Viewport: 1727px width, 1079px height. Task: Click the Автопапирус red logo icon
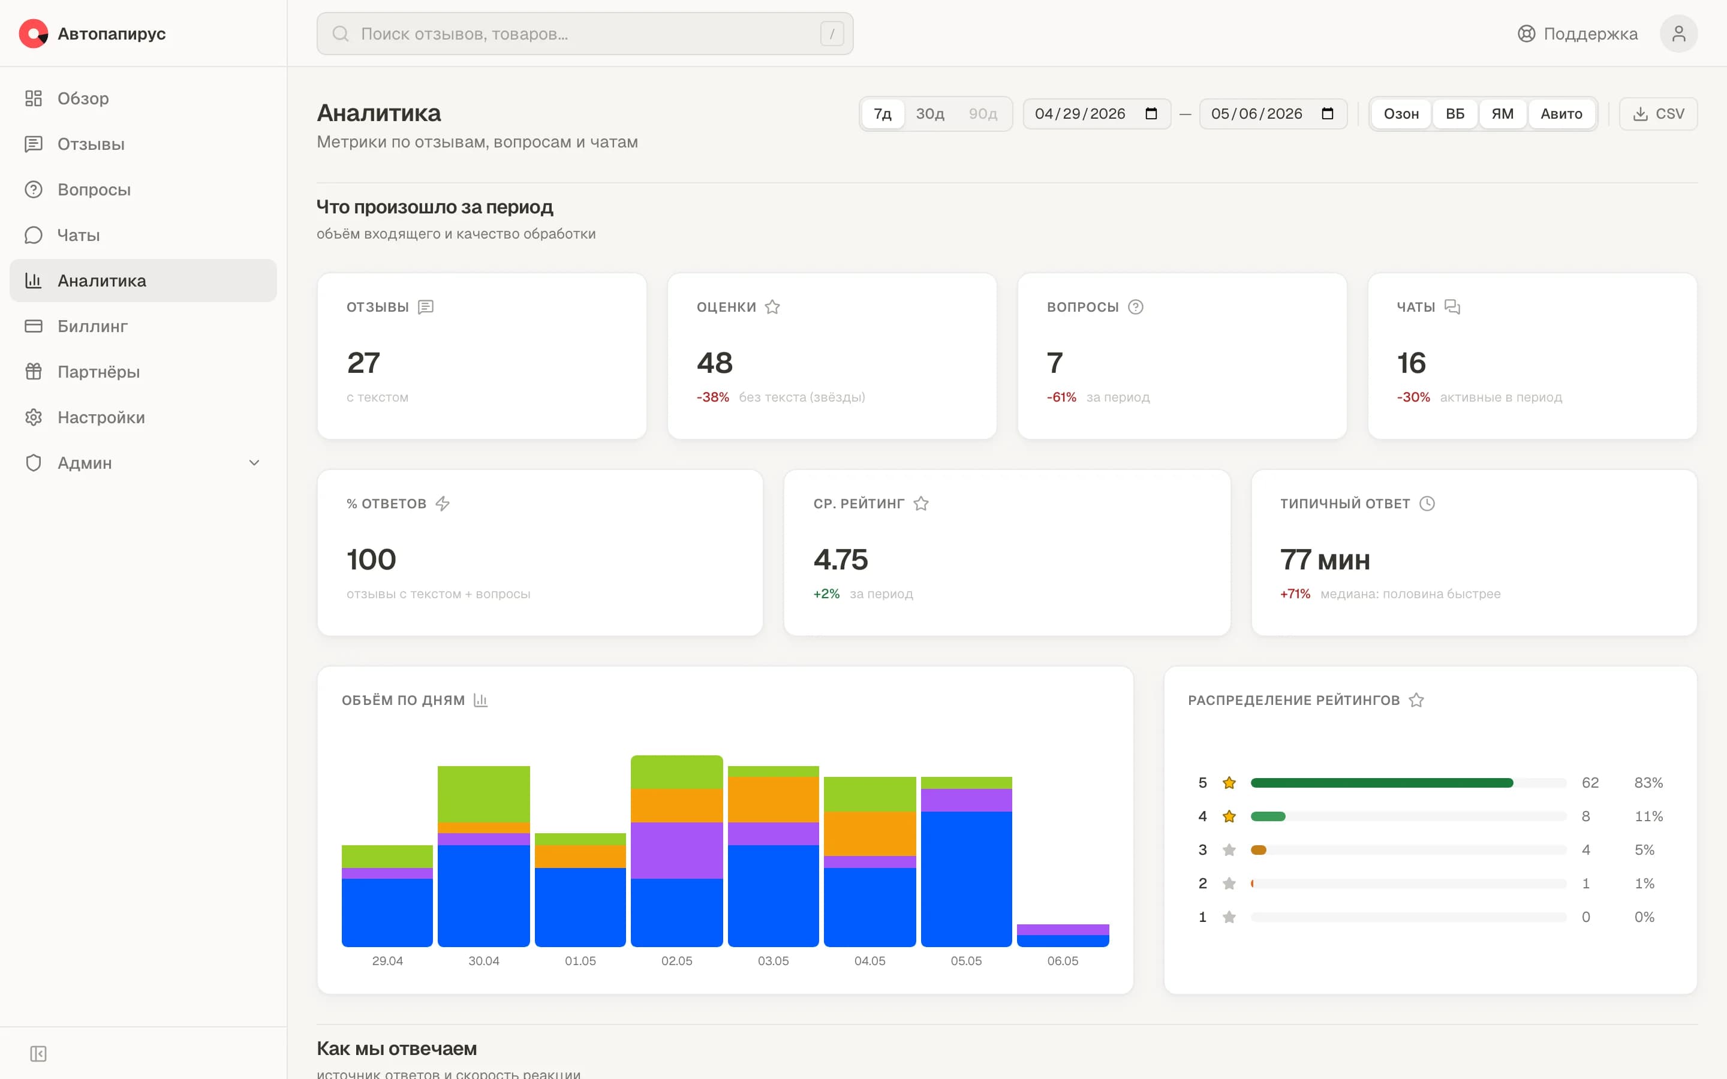tap(34, 34)
